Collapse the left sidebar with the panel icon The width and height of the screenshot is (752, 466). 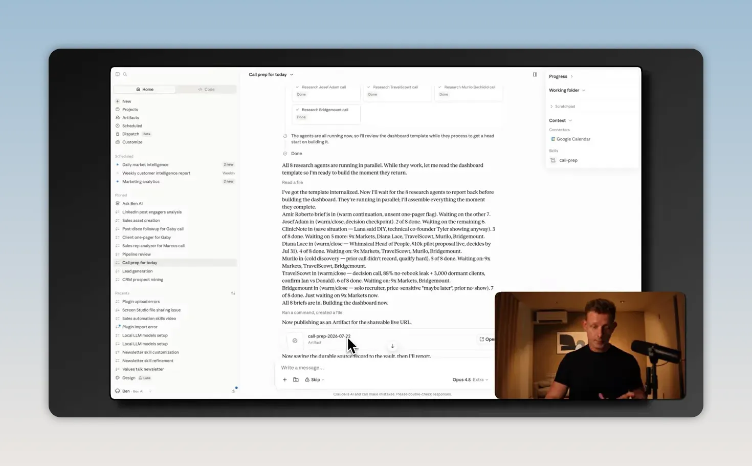click(118, 74)
